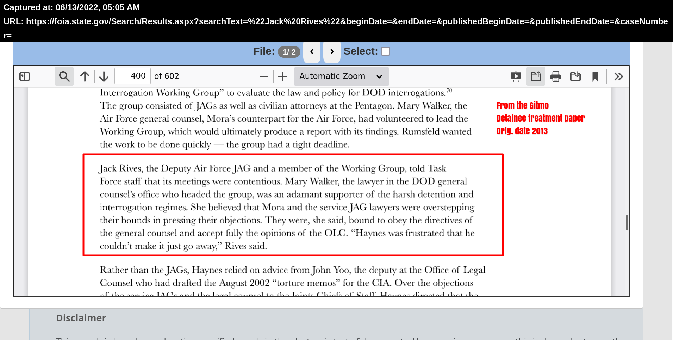
Task: Open the Automatic Zoom dropdown
Action: pos(341,76)
